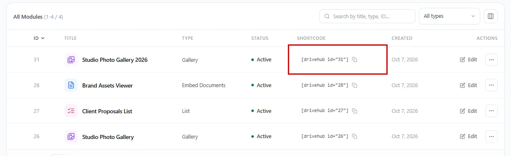Click the Active status of Brand Assets Viewer
This screenshot has height=156, width=511.
pos(261,85)
